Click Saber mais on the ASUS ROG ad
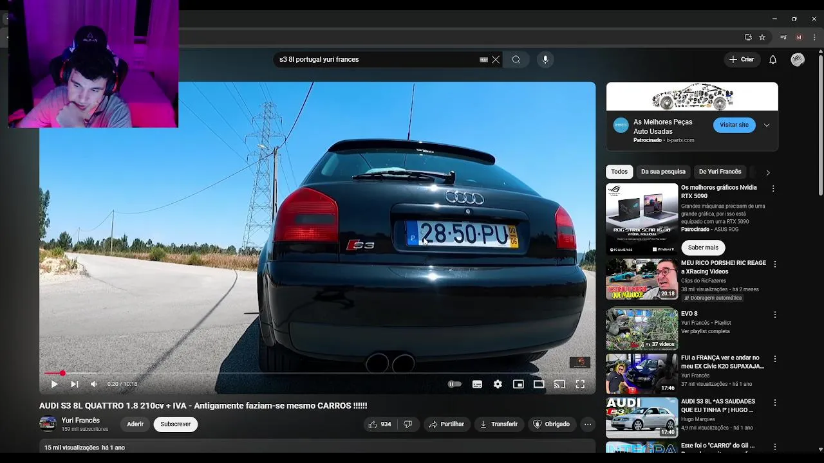Viewport: 824px width, 463px height. point(703,248)
